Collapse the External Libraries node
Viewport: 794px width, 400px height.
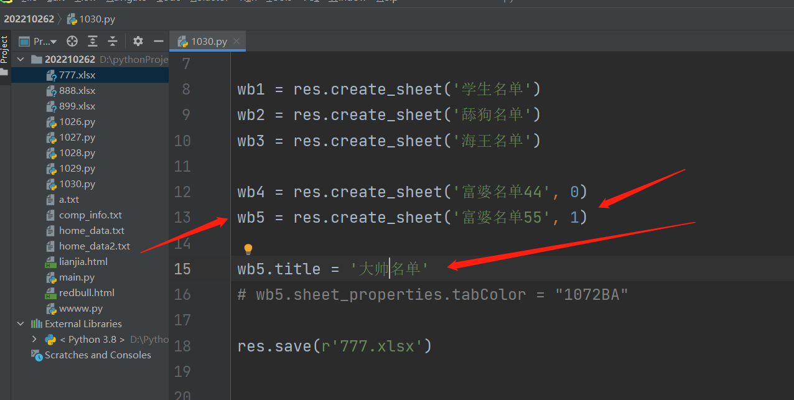click(21, 323)
